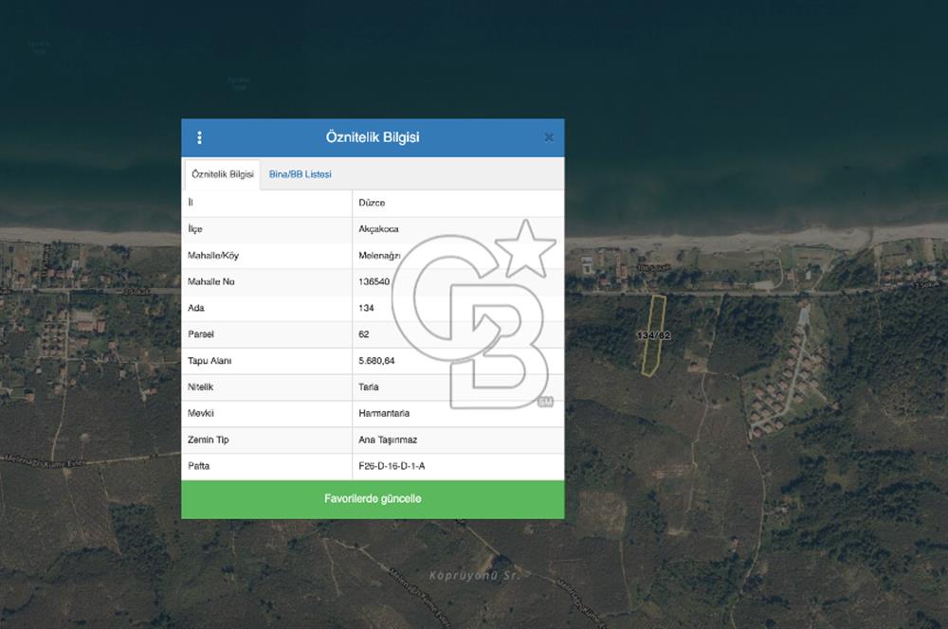948x629 pixels.
Task: Click the Köprüyönü Sr. street label on map
Action: click(463, 576)
